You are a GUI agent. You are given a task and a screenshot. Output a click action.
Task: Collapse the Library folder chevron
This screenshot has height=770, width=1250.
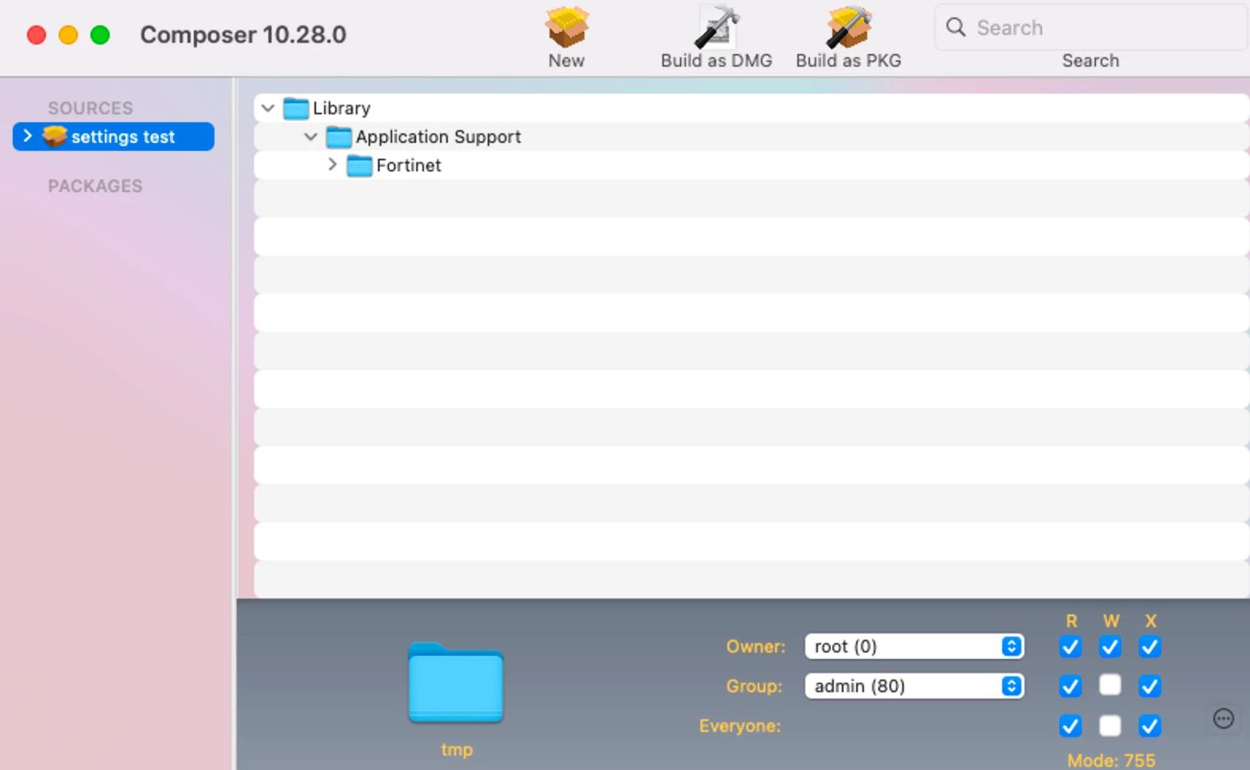[x=268, y=108]
